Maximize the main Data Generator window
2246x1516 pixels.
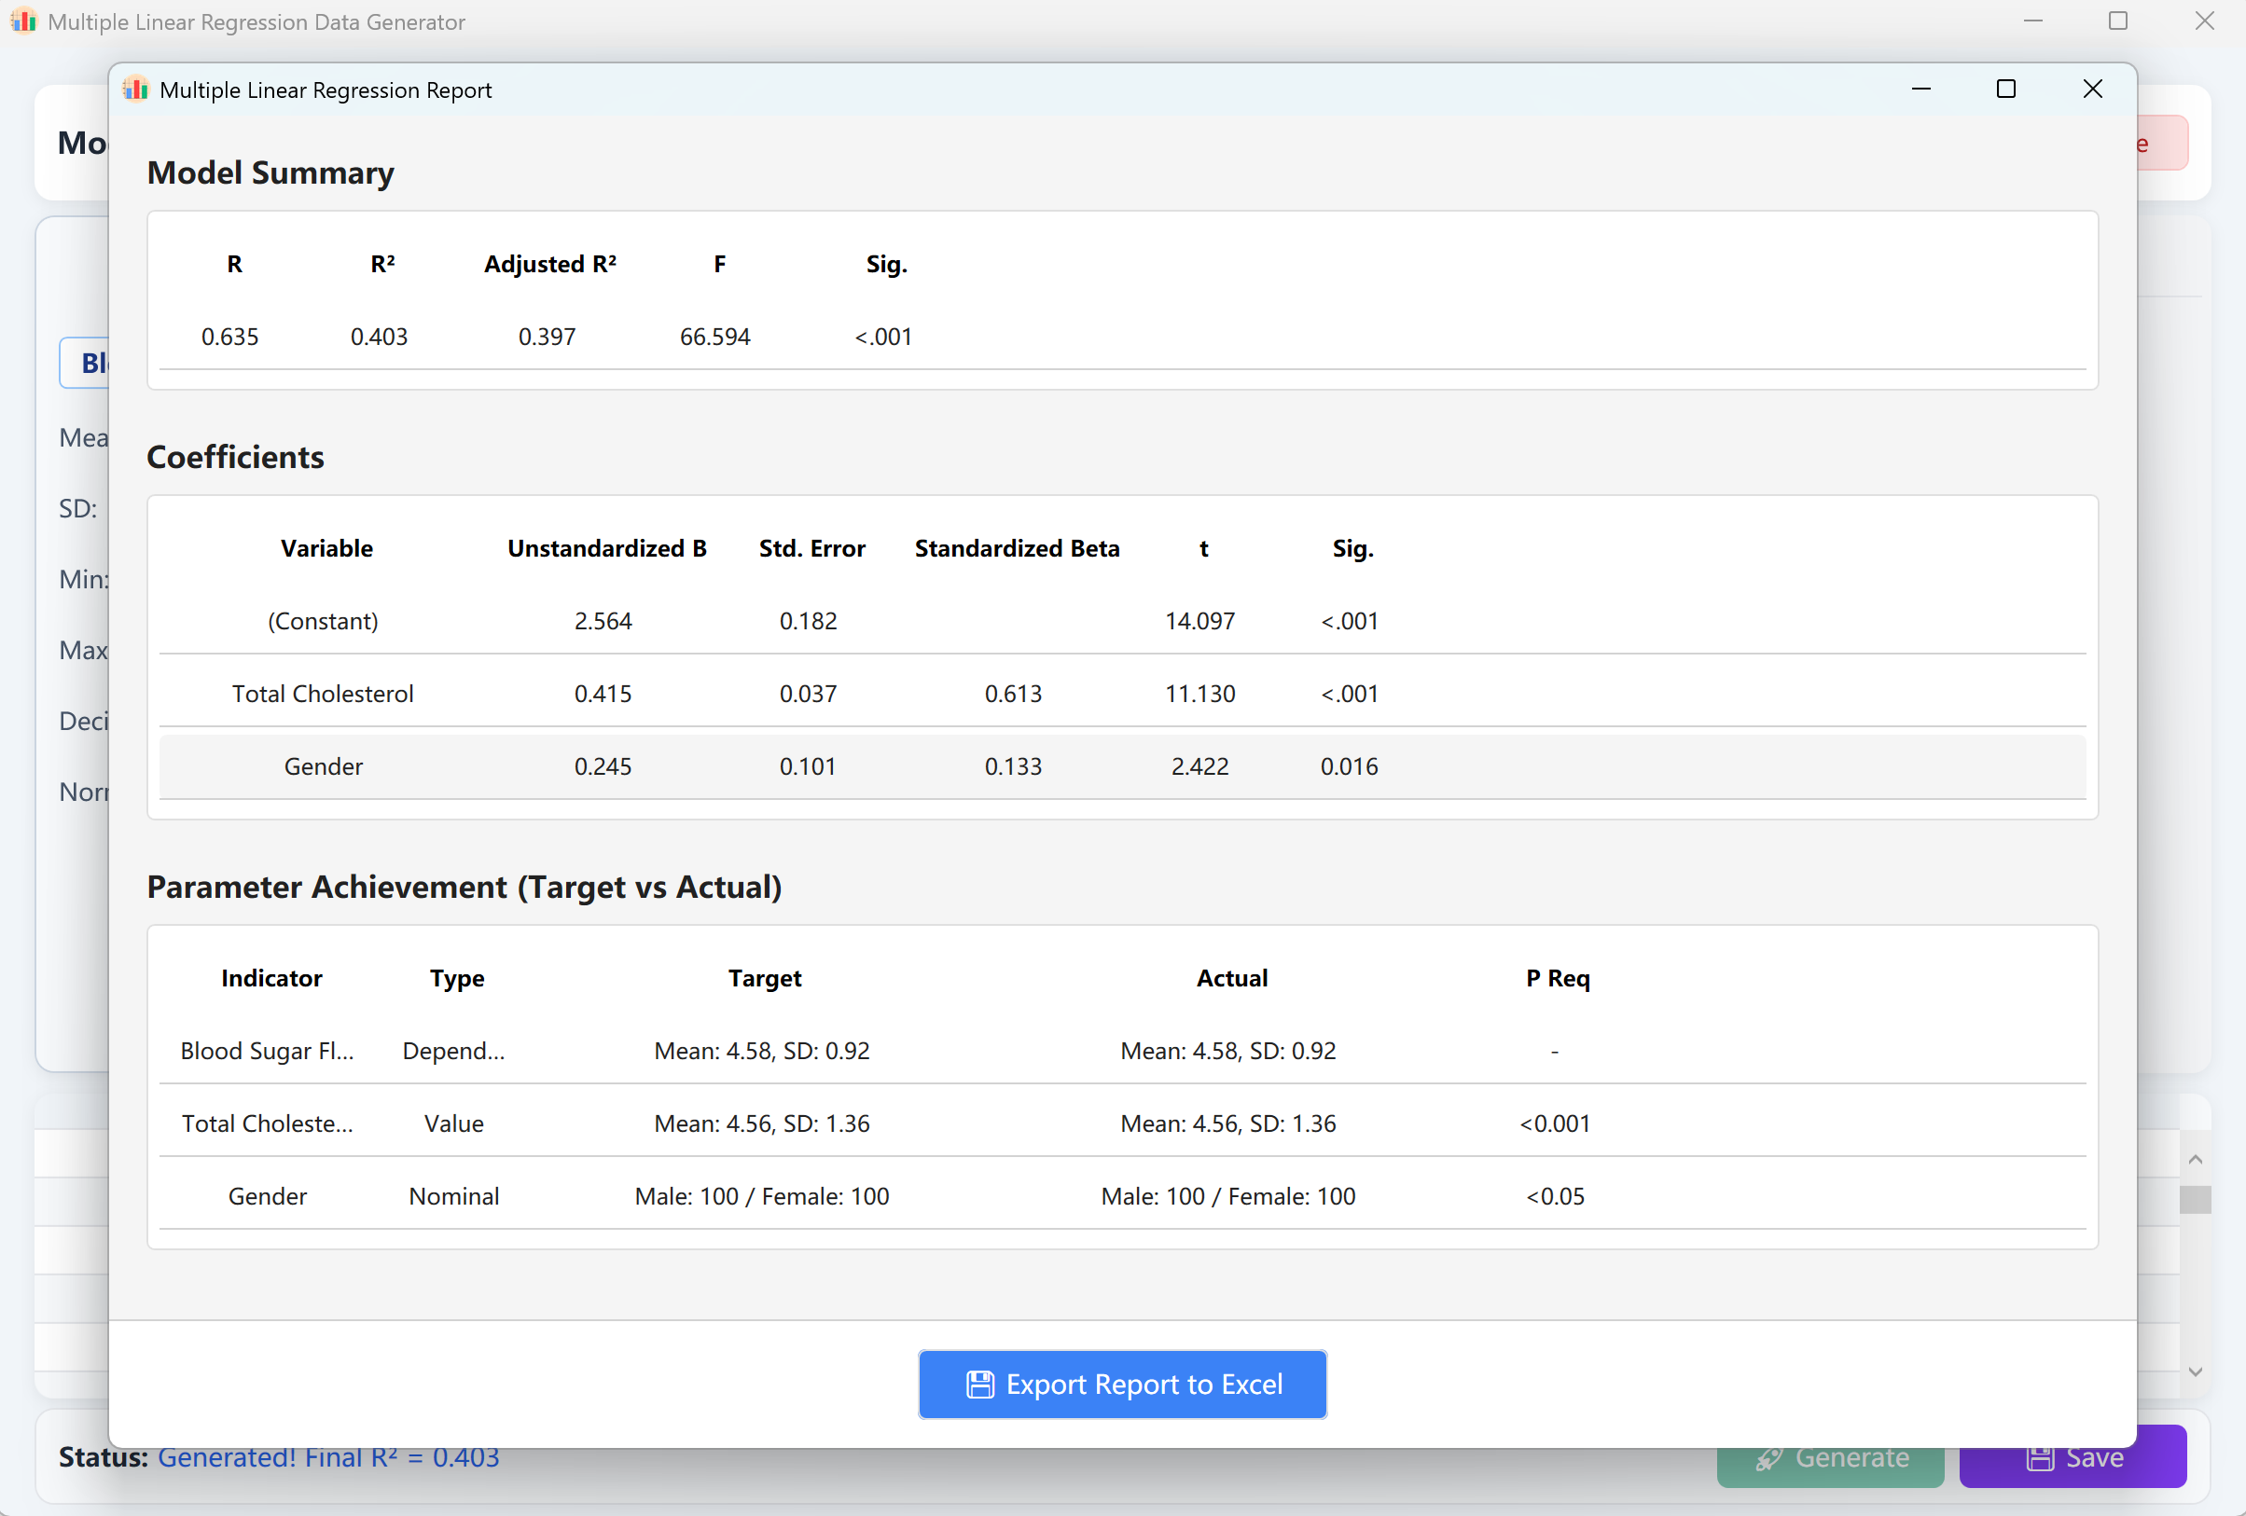[2118, 21]
